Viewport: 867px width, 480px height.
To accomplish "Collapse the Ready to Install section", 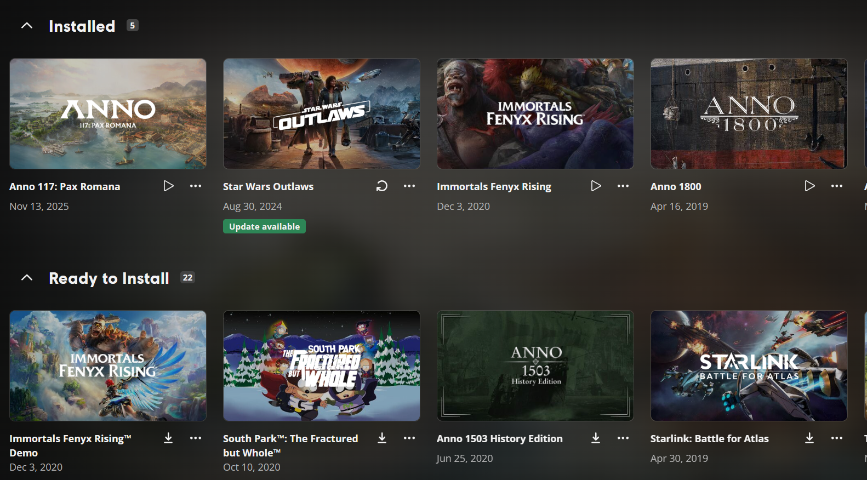I will (x=27, y=278).
